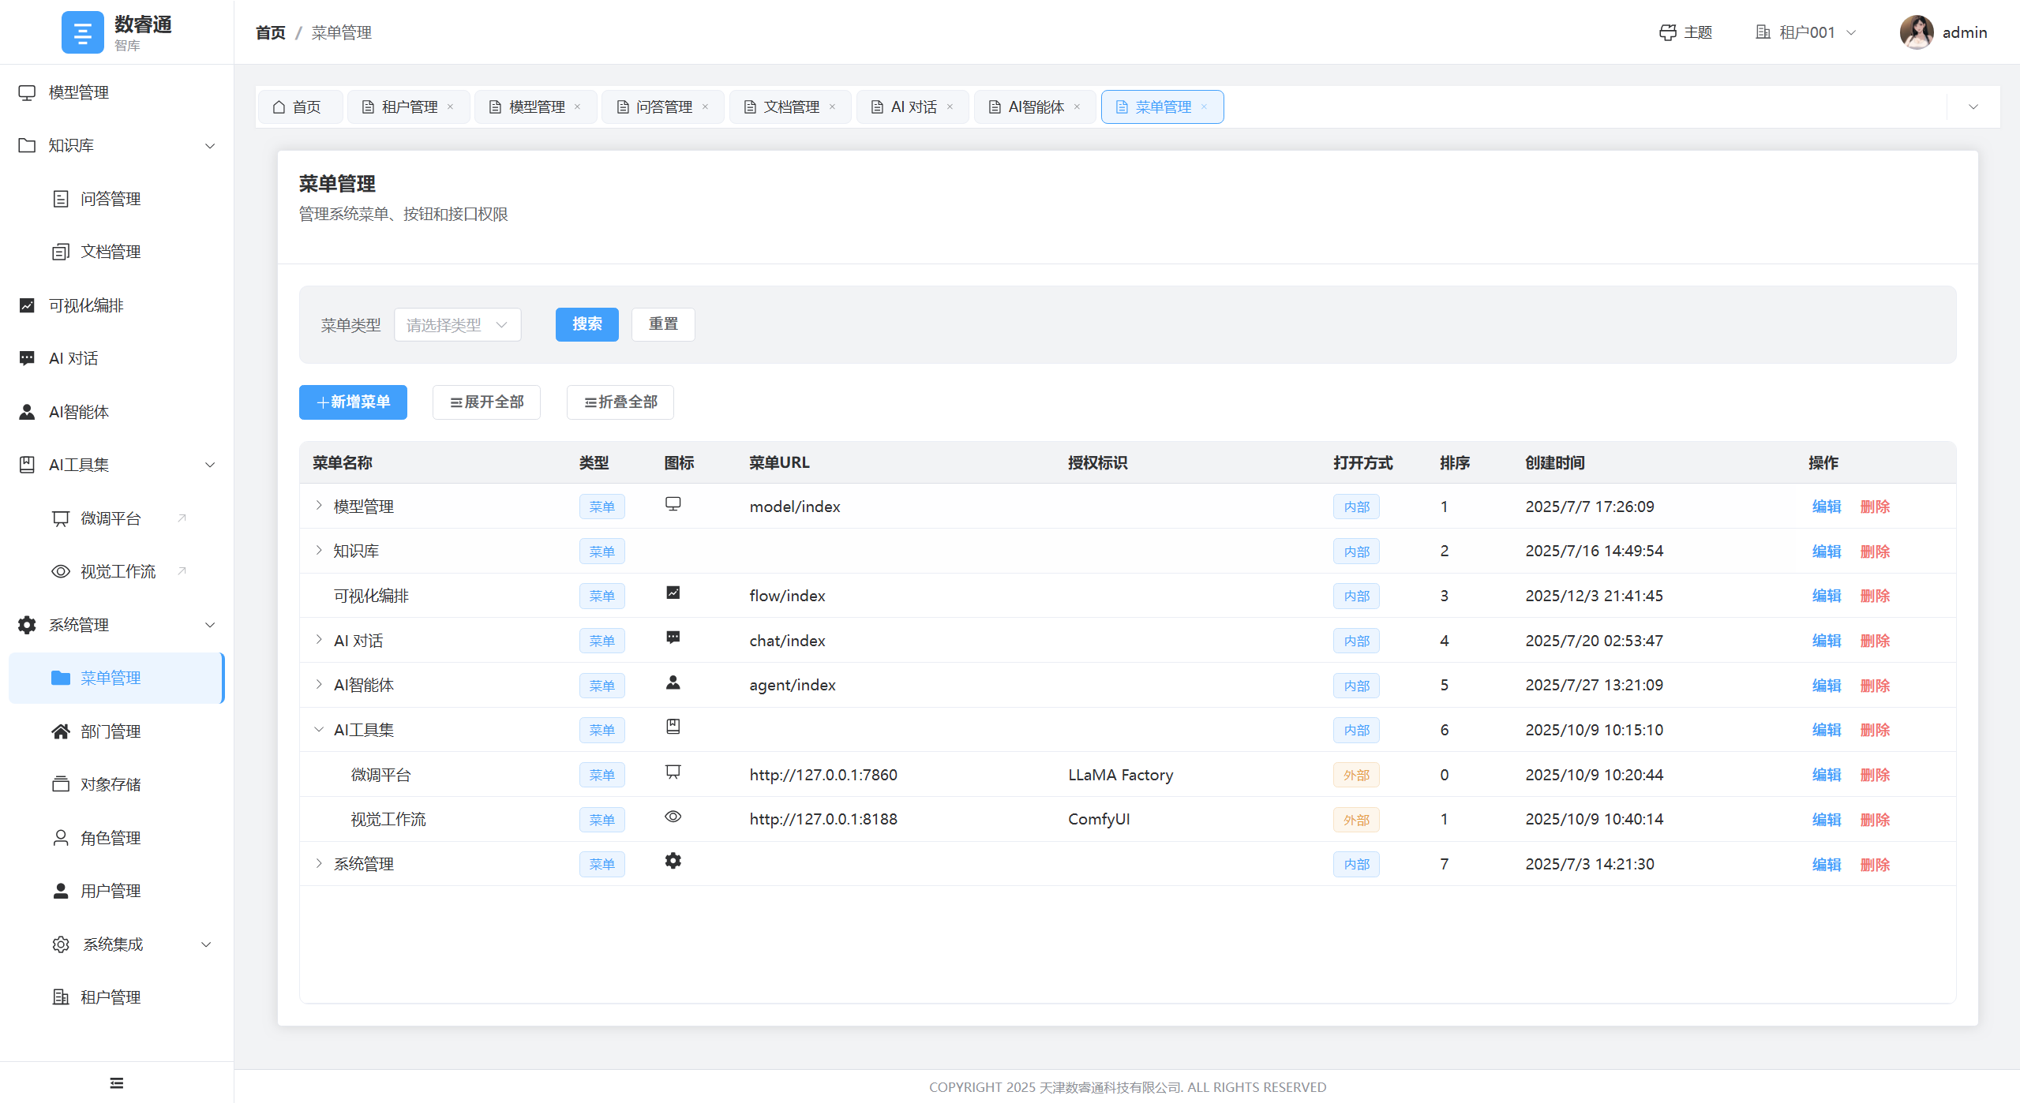This screenshot has height=1103, width=2020.
Task: Open 微调平台 in sidebar
Action: click(111, 518)
